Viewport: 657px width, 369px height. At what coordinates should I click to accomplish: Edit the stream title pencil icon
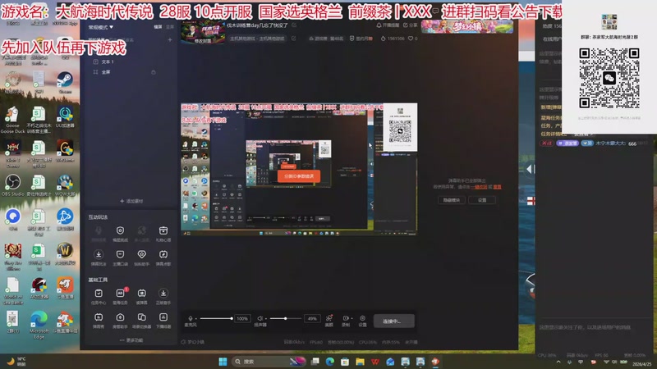point(294,25)
